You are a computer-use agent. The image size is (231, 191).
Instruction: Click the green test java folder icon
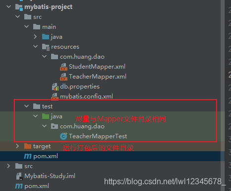46,116
